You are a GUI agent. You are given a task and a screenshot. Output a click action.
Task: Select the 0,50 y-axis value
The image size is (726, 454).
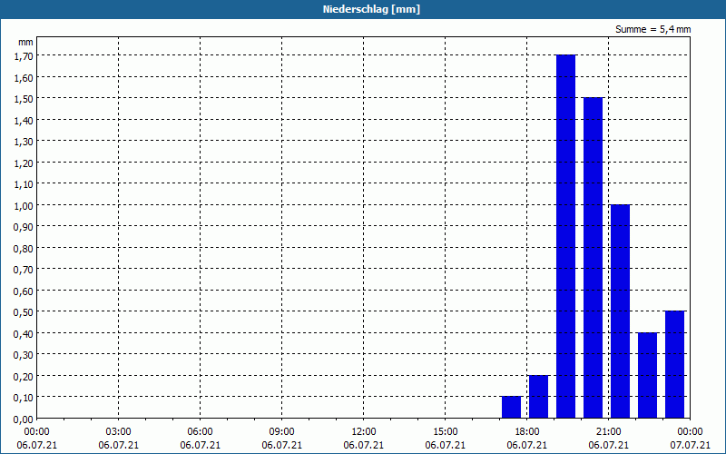[24, 312]
